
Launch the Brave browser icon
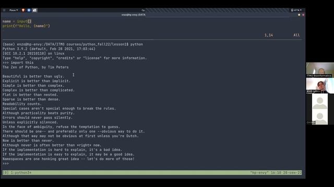click(23, 10)
